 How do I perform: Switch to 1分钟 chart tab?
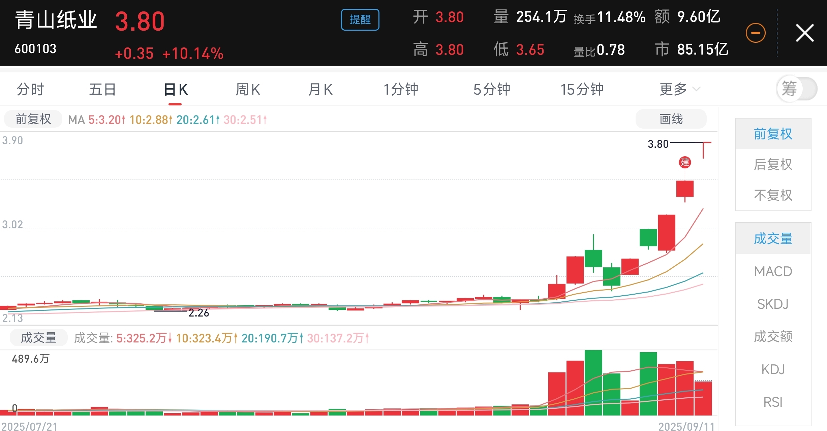(401, 90)
